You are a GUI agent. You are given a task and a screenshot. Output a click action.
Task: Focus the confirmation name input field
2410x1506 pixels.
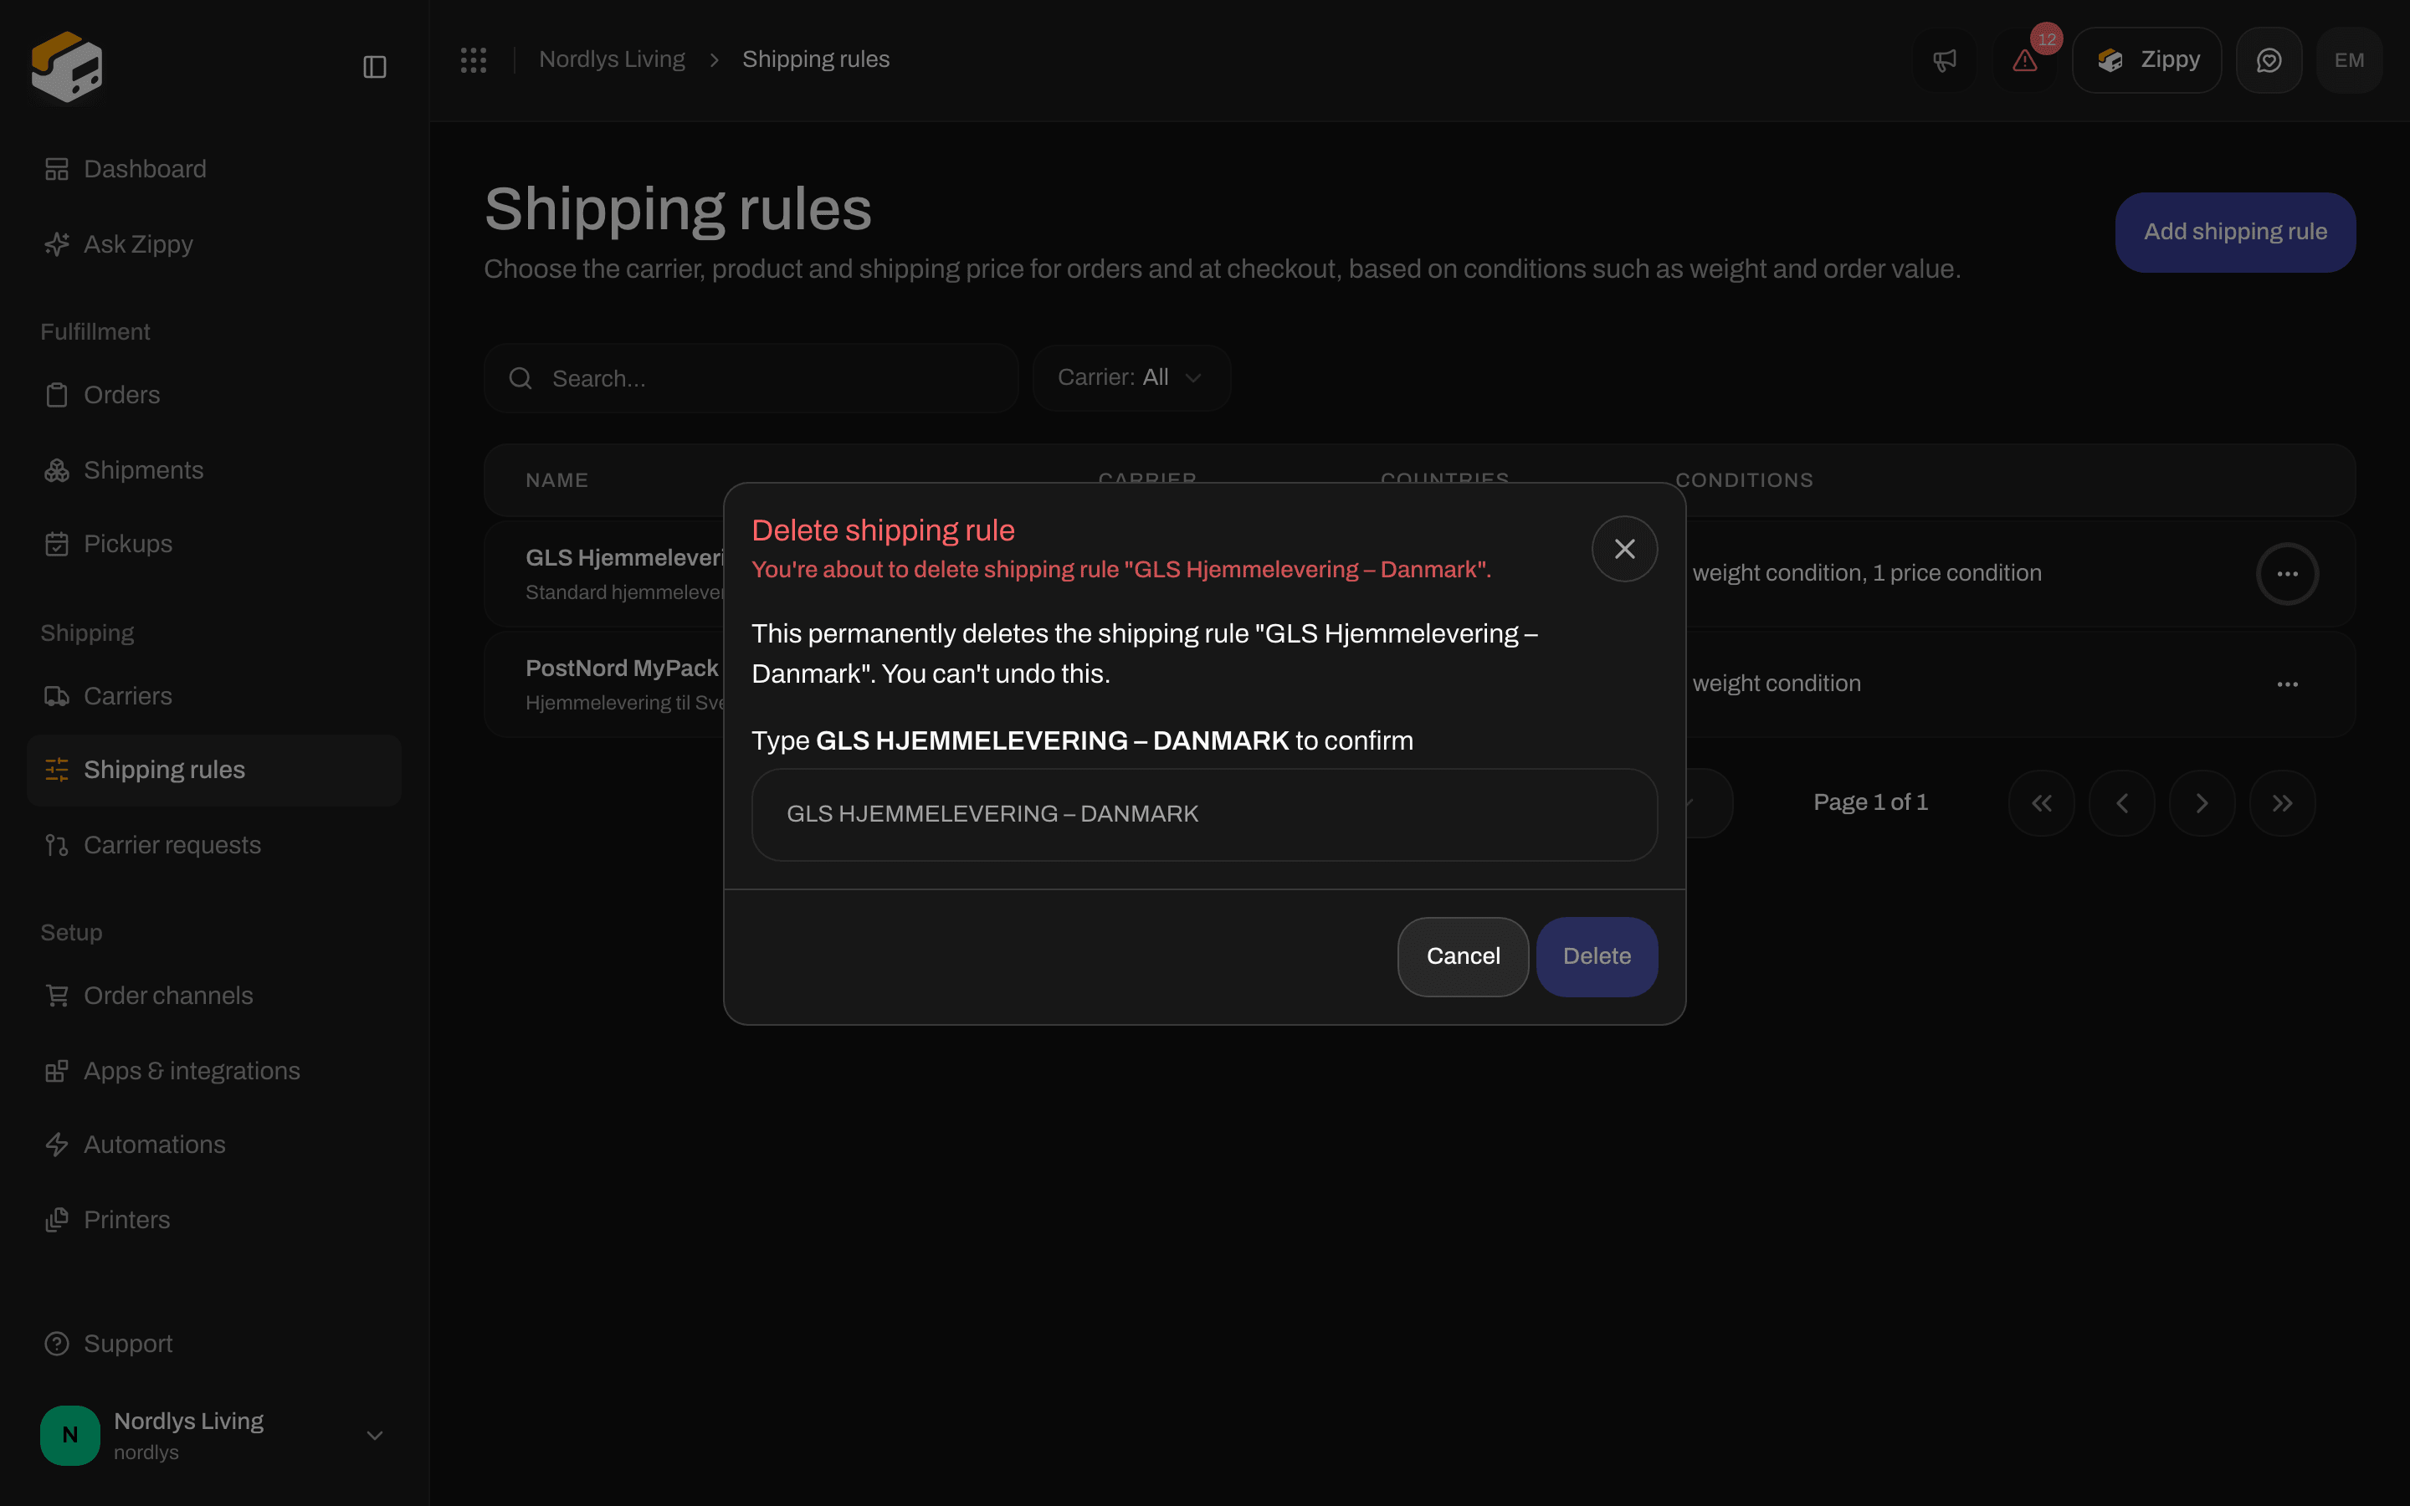[x=1204, y=815]
